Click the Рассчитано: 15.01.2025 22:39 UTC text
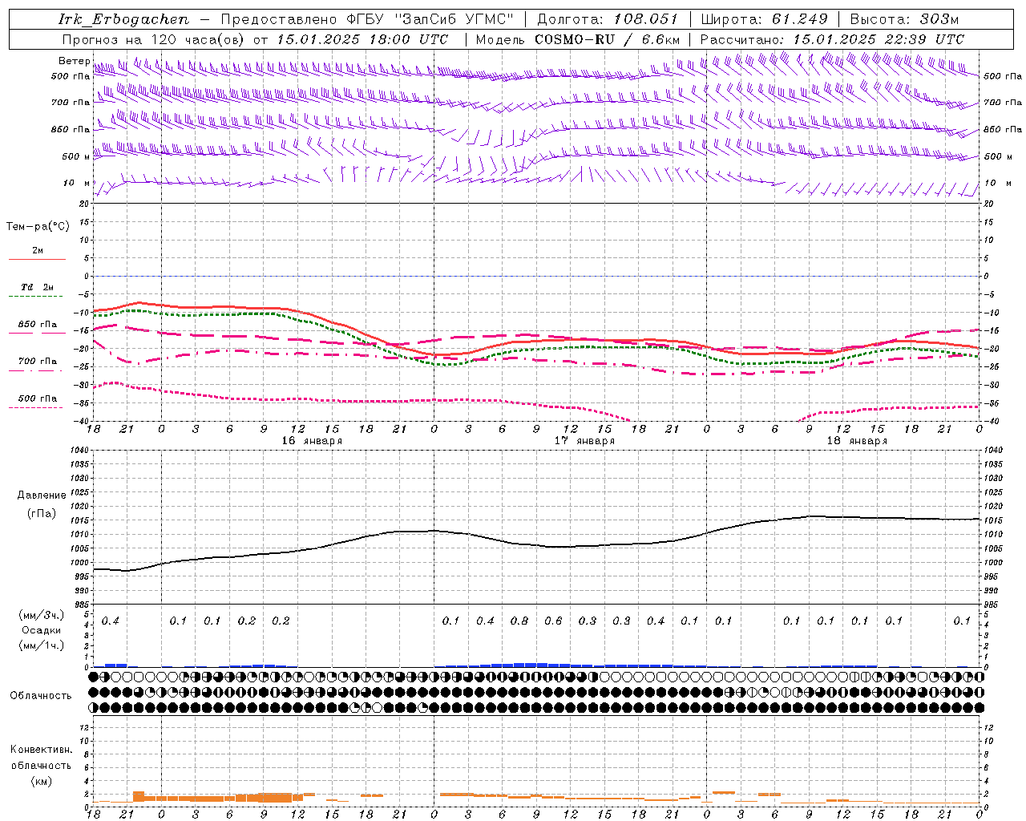1026x821 pixels. (832, 39)
